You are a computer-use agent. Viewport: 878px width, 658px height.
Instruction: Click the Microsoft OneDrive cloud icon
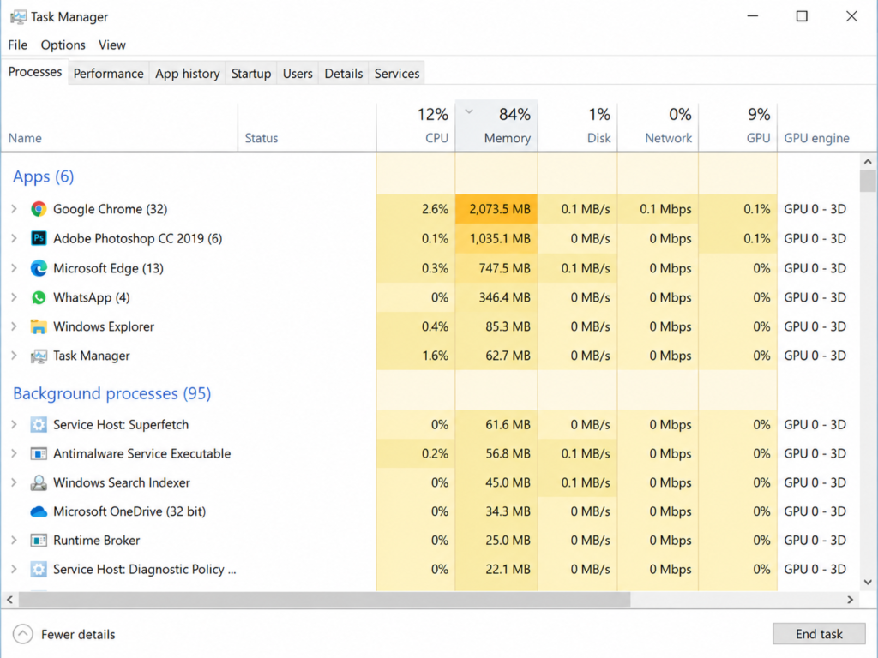click(39, 511)
